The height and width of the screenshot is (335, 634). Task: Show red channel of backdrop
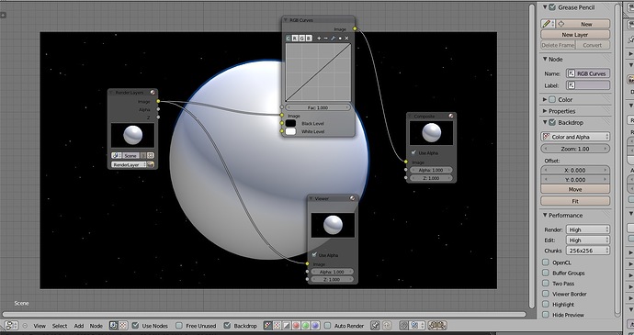coord(296,325)
